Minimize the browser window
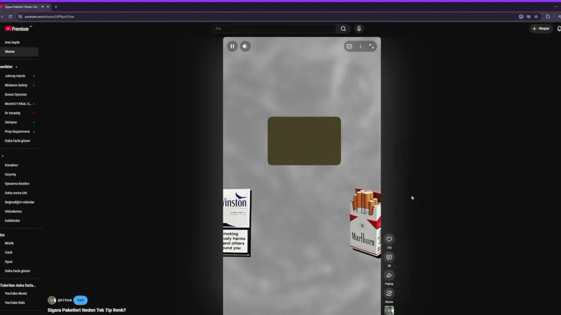Viewport: 561px width, 315px height. [x=556, y=7]
